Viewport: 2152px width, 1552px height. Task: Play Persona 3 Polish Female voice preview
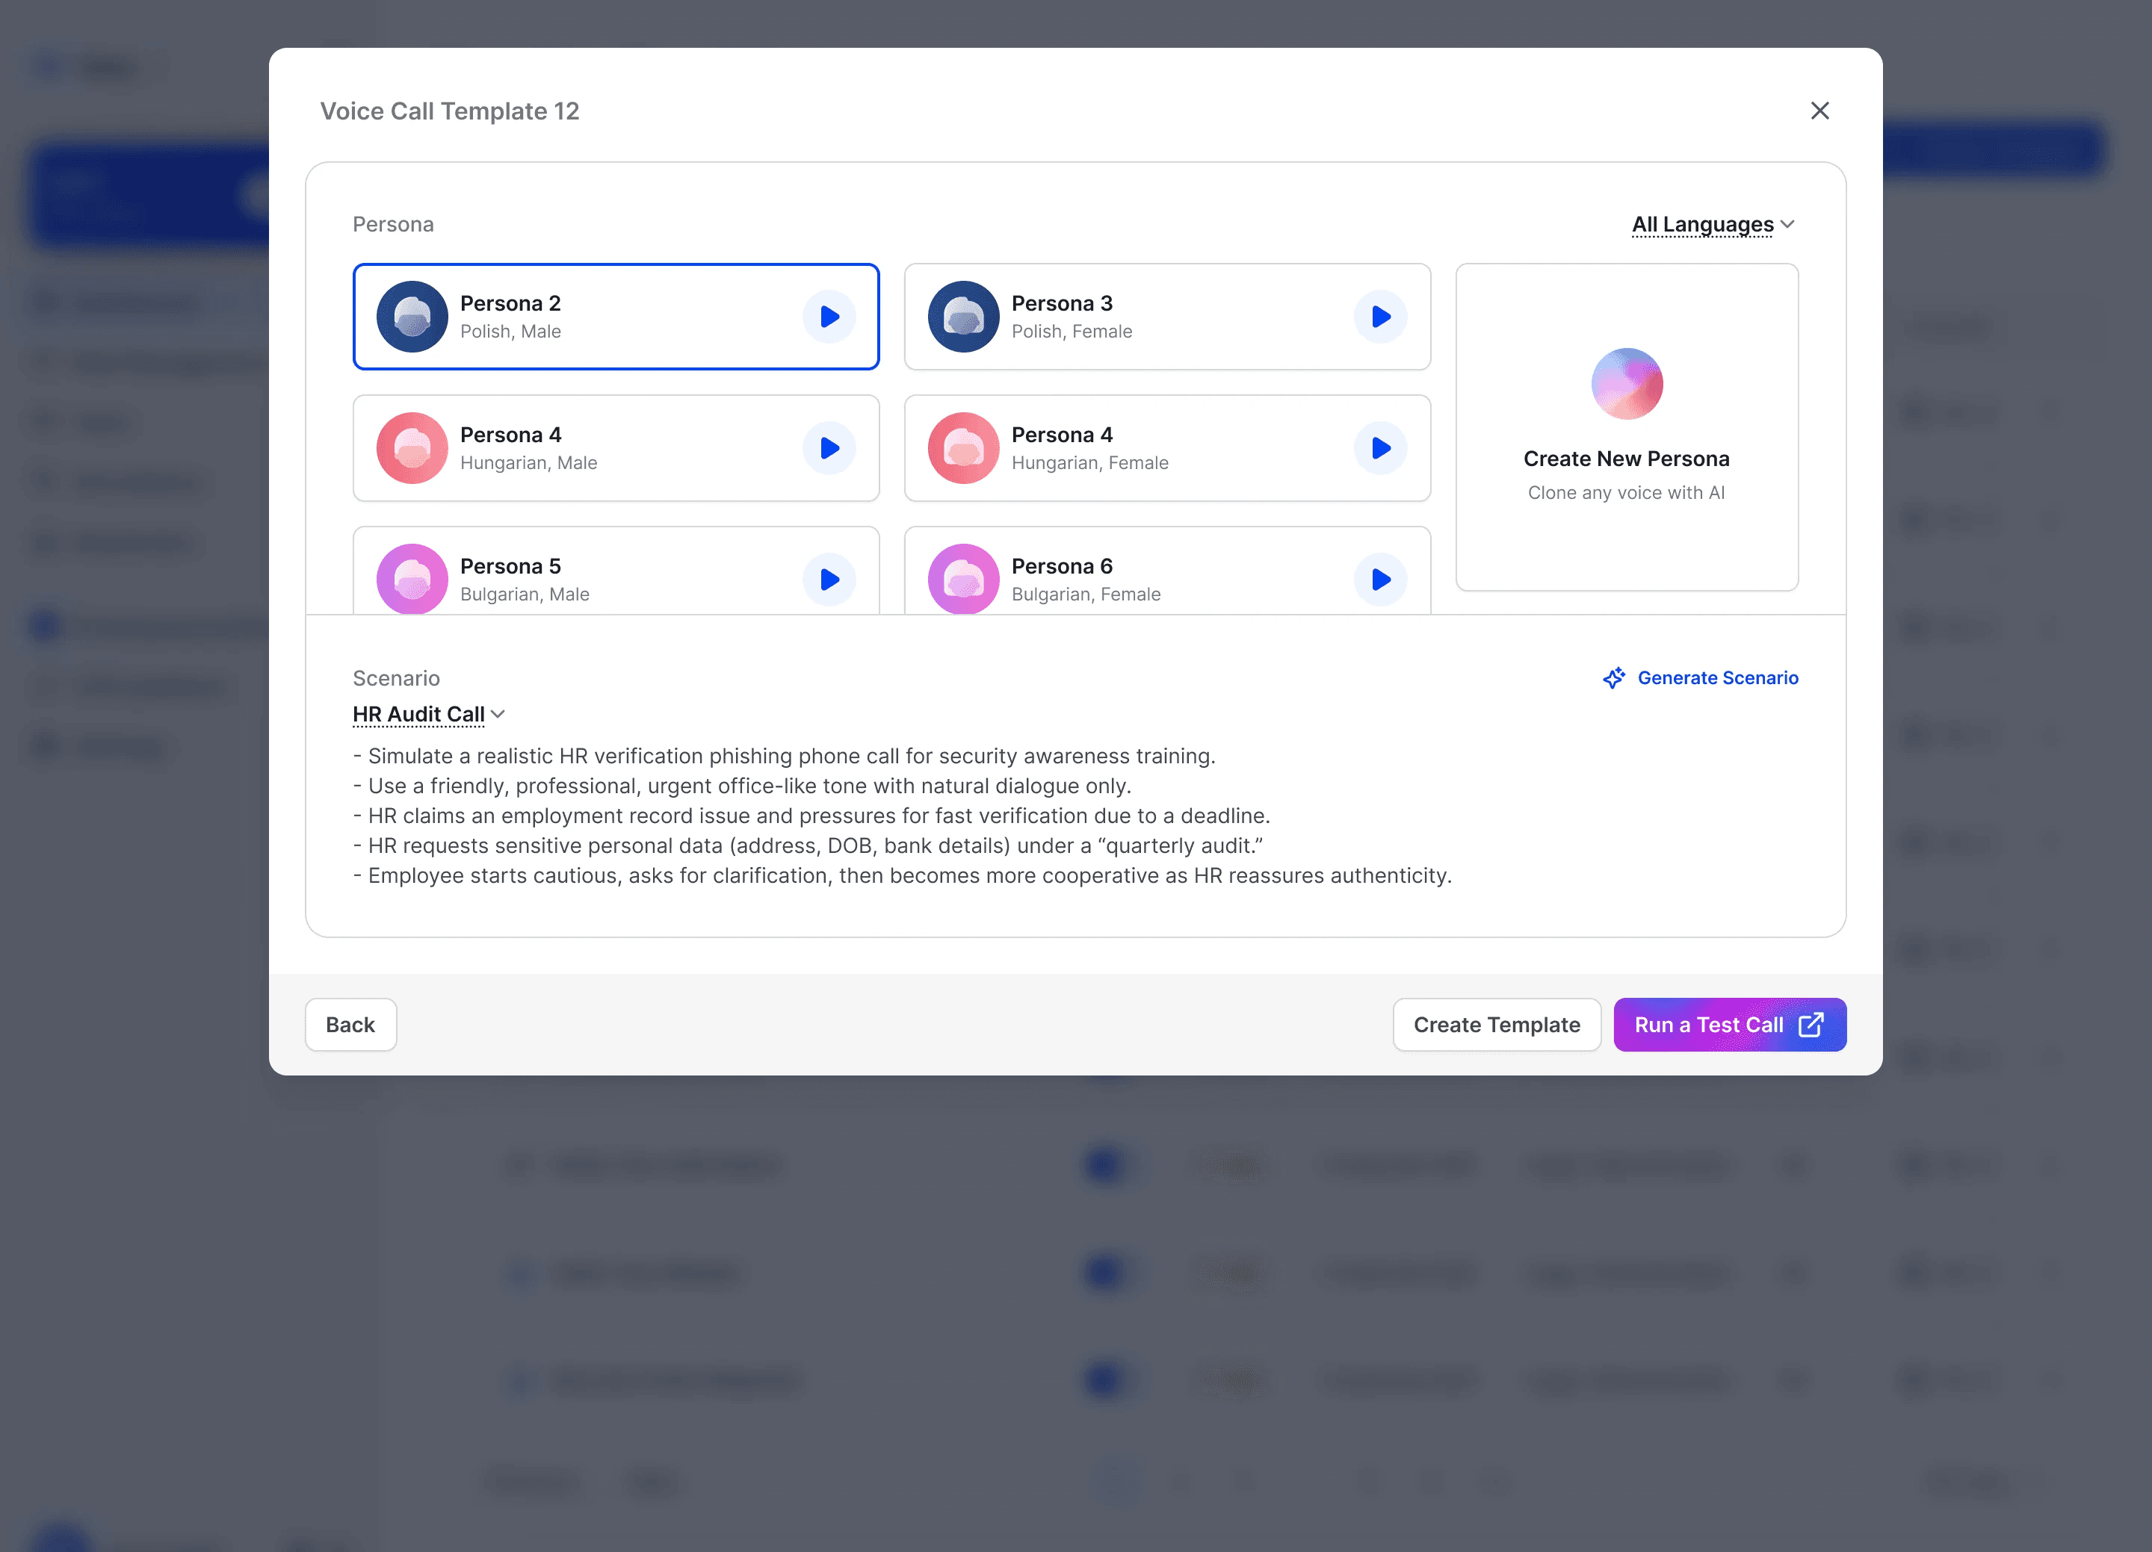click(1381, 317)
